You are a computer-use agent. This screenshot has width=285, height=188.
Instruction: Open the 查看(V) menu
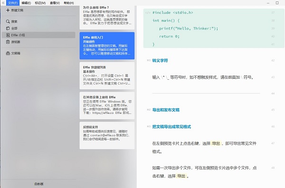[x=55, y=3]
